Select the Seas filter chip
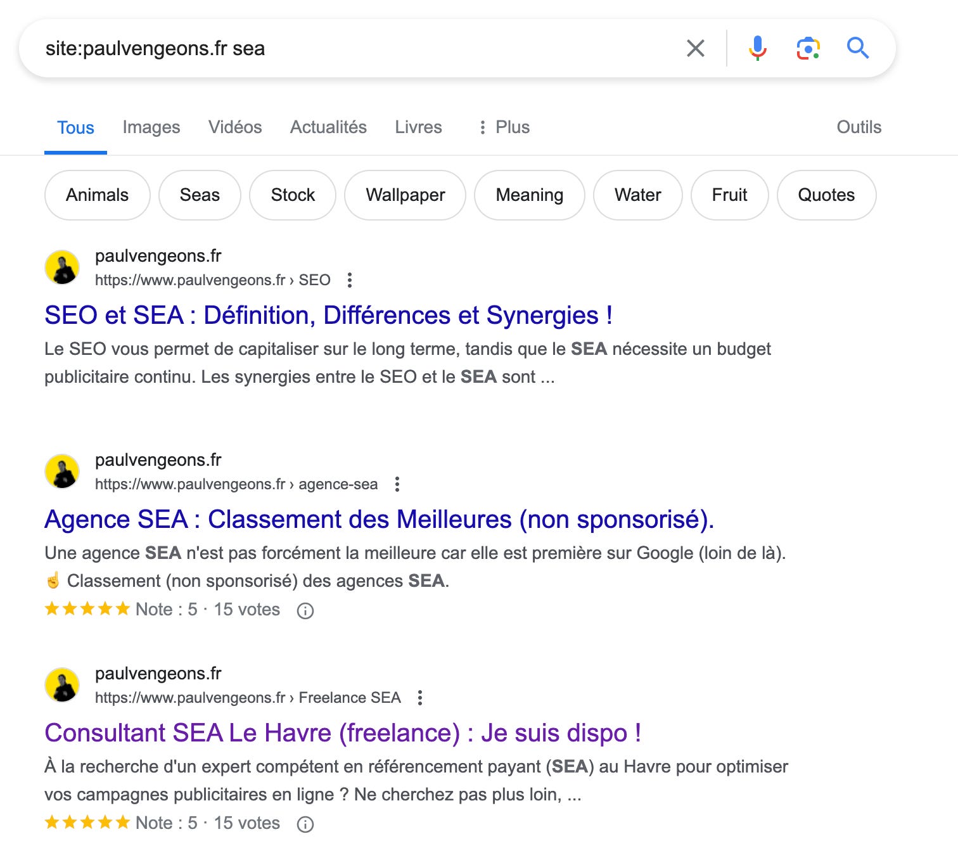 point(200,195)
